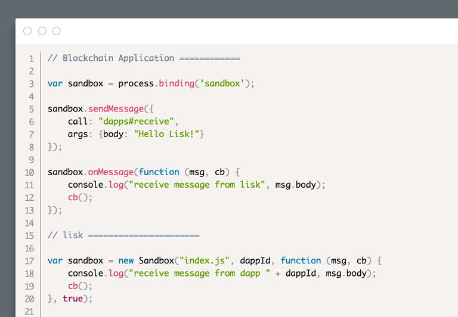Click string "receive message from lisk"

197,185
